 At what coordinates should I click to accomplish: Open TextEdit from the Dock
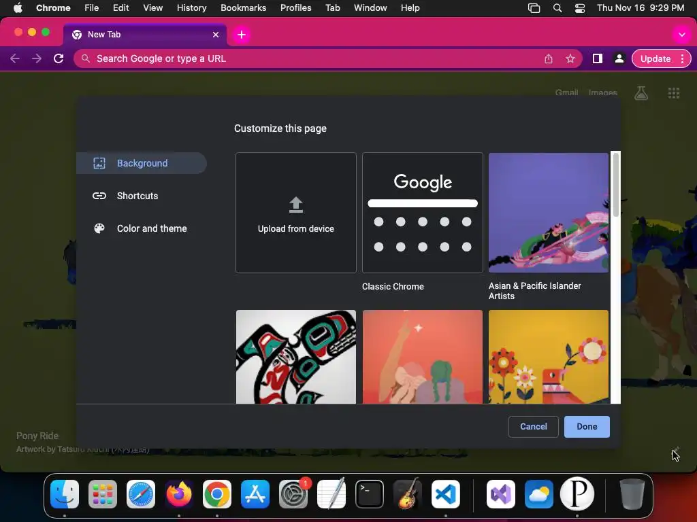(x=331, y=494)
